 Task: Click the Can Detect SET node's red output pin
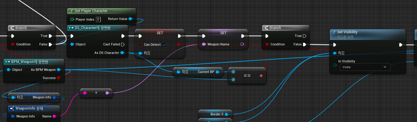click(179, 45)
